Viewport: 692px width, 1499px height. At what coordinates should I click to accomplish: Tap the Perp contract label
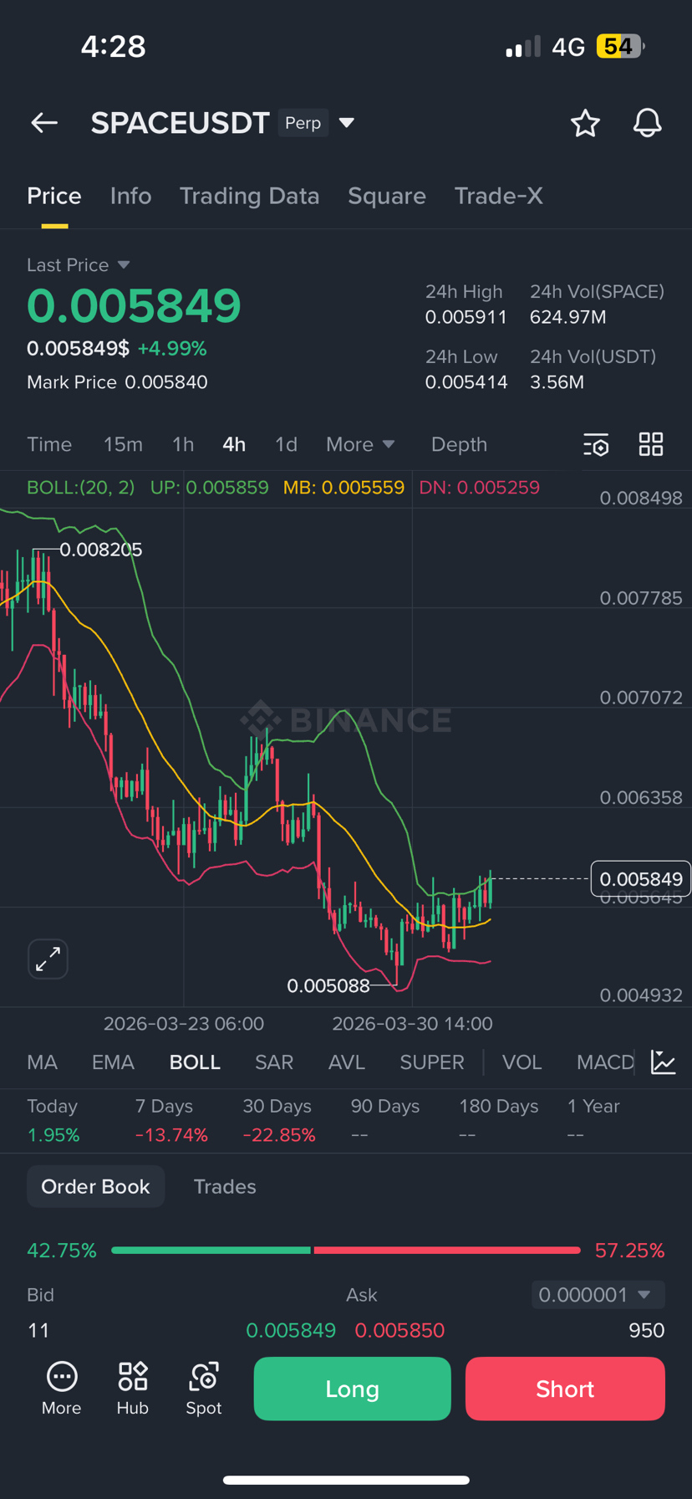[x=303, y=123]
